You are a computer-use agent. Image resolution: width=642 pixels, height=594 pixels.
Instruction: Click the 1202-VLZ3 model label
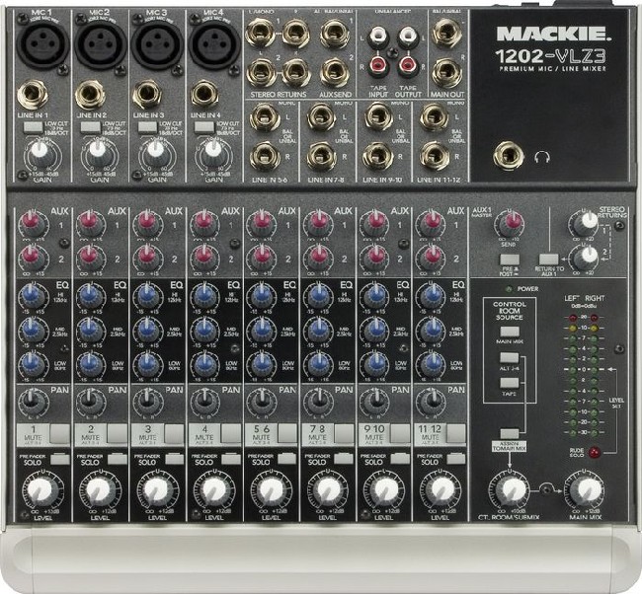point(551,55)
